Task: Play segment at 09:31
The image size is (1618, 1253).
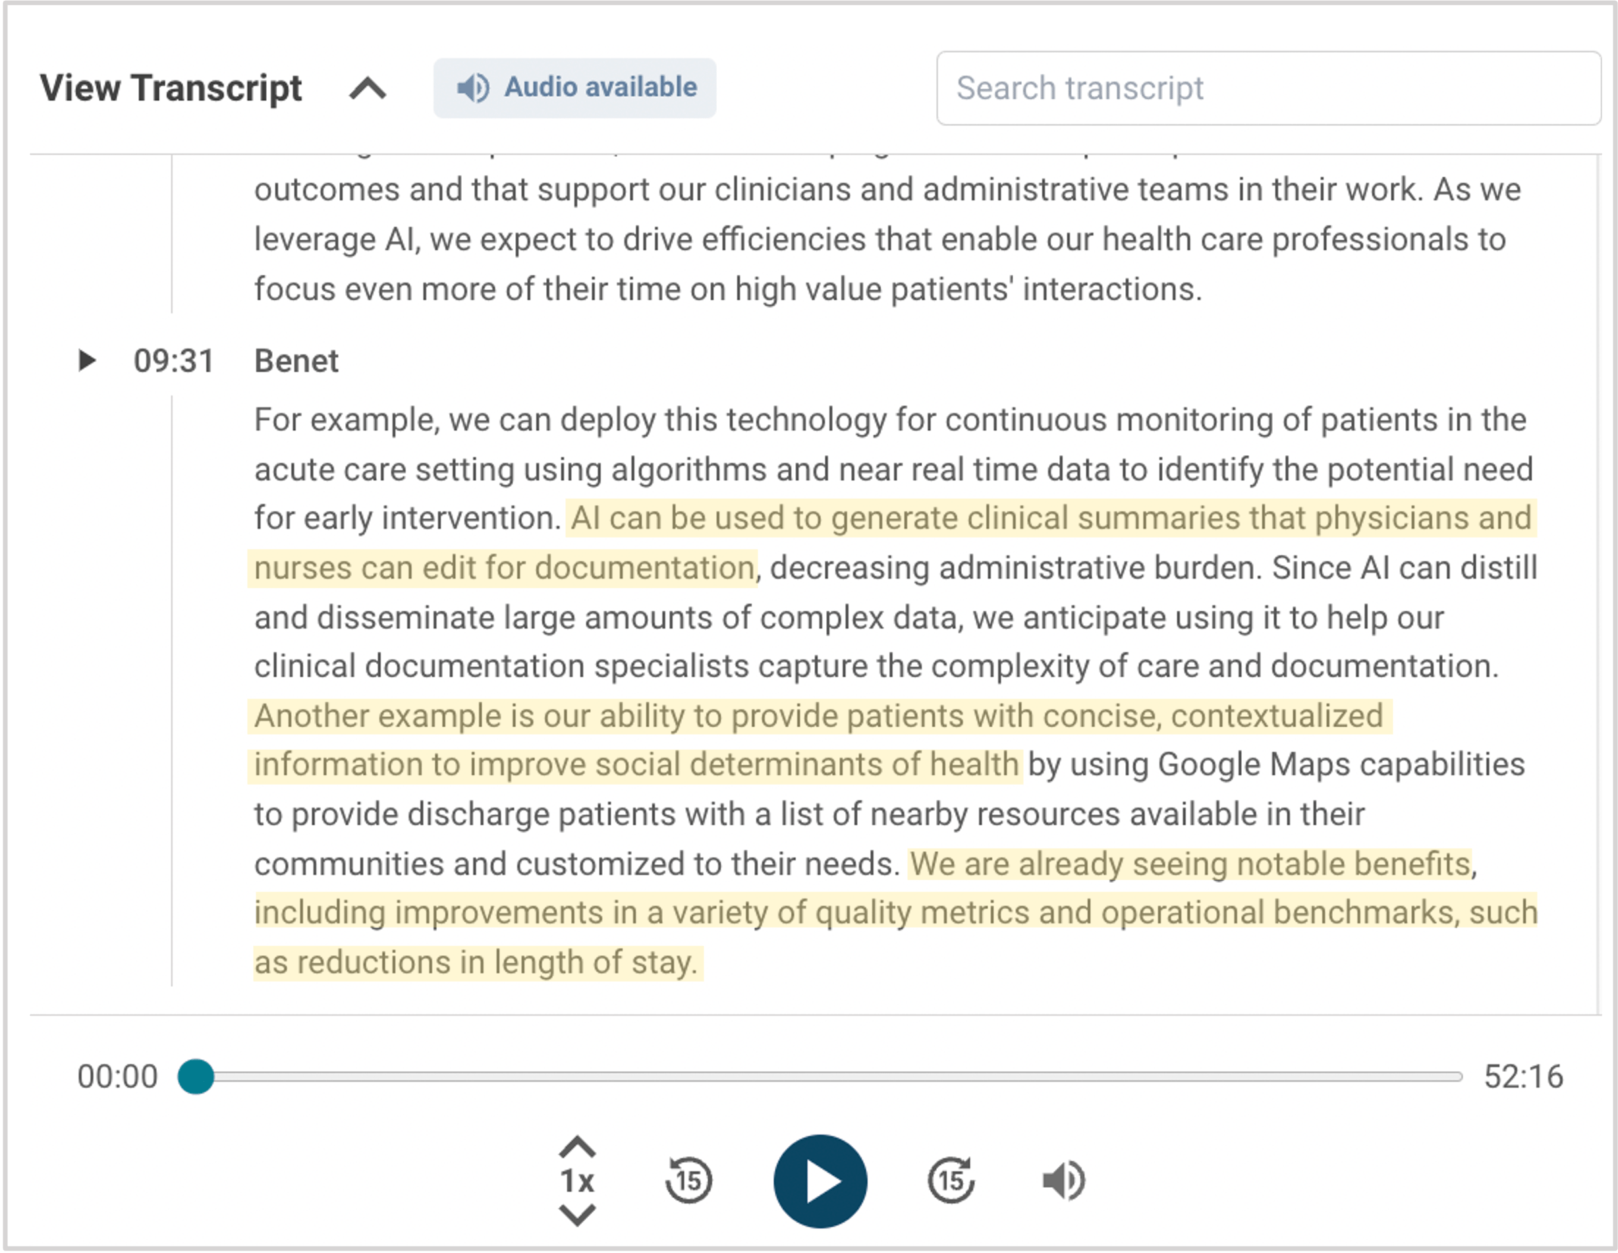Action: (x=88, y=361)
